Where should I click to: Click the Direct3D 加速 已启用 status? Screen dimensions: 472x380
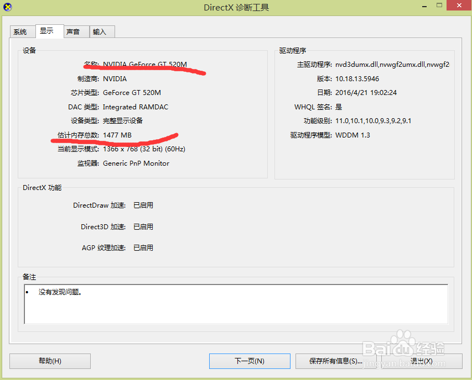click(x=143, y=226)
